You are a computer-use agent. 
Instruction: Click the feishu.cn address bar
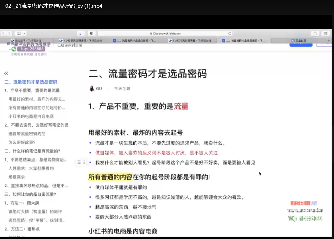click(x=165, y=34)
